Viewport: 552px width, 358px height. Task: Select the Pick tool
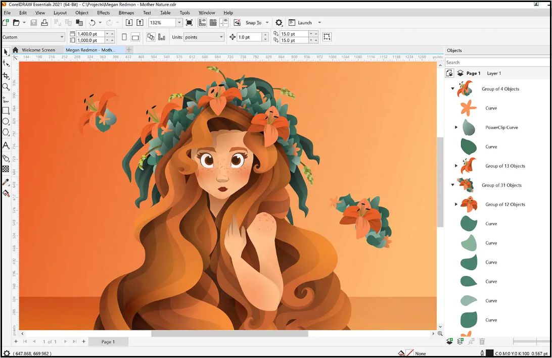(x=6, y=53)
